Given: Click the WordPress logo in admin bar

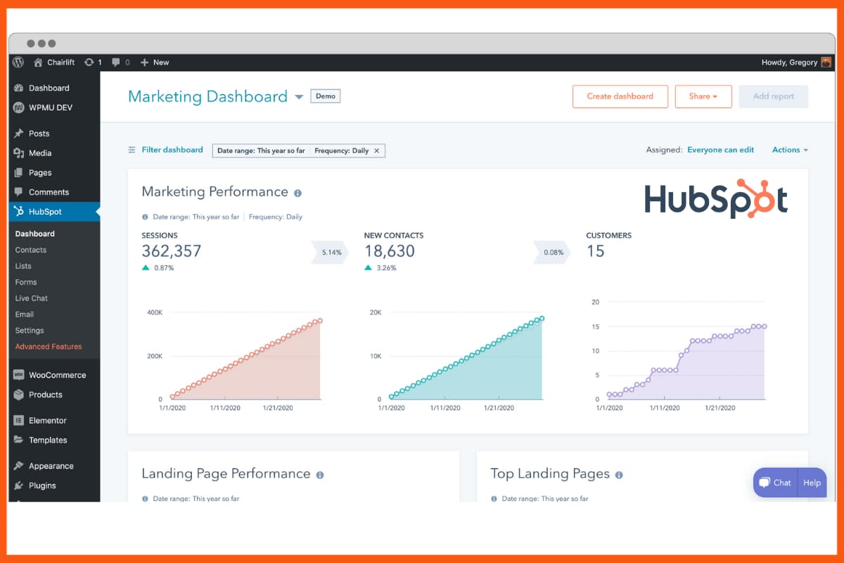Looking at the screenshot, I should click(18, 62).
